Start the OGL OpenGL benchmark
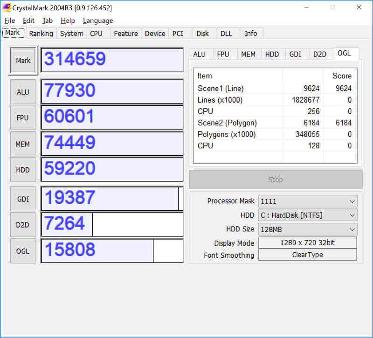Image resolution: width=373 pixels, height=338 pixels. (x=22, y=251)
